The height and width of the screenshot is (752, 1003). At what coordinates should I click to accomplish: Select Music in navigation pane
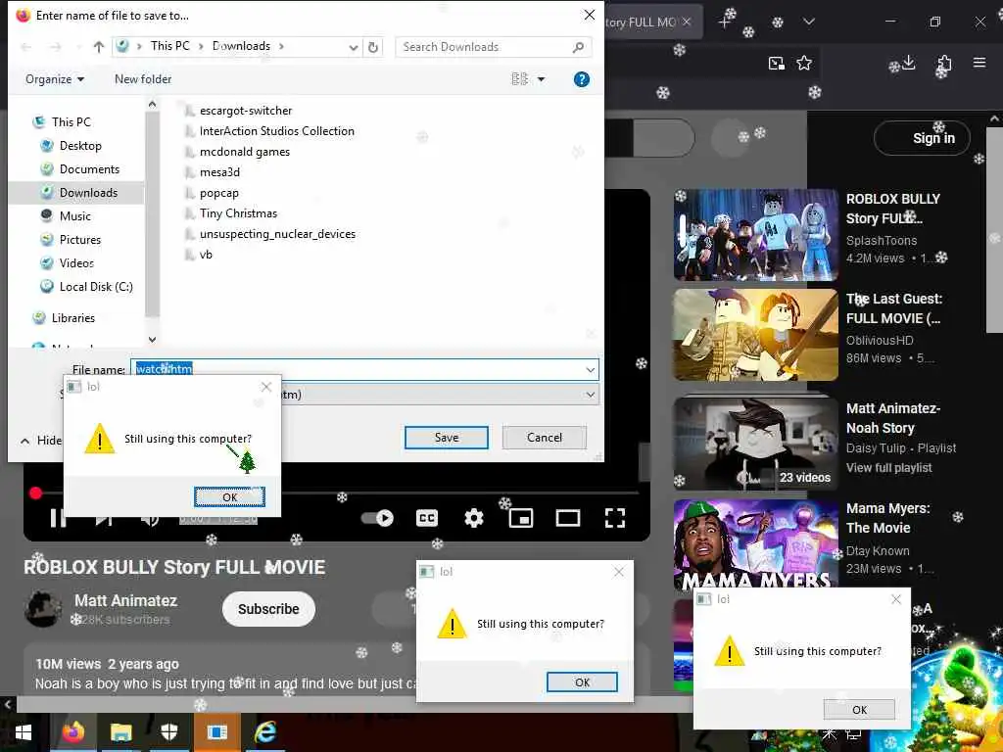[x=74, y=216]
